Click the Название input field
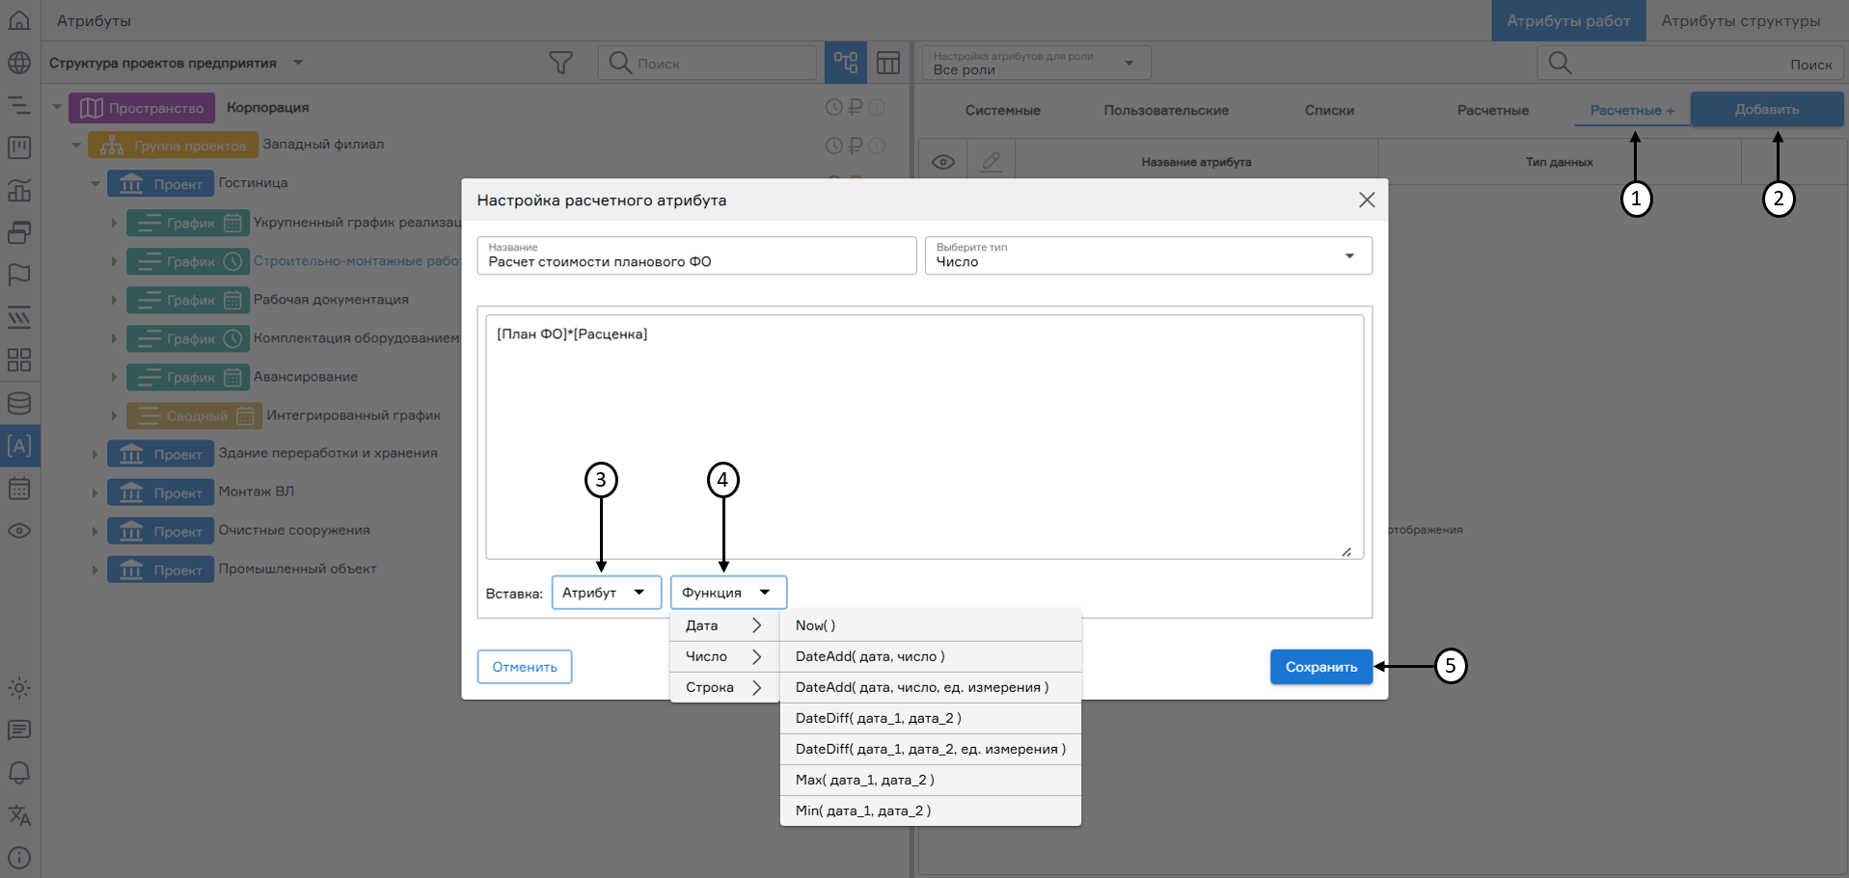This screenshot has width=1849, height=878. pyautogui.click(x=696, y=261)
